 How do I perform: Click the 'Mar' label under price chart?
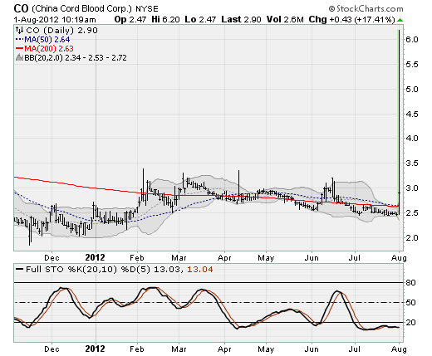[x=179, y=258]
